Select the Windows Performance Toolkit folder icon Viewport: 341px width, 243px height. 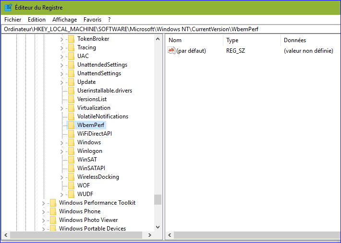pyautogui.click(x=53, y=203)
